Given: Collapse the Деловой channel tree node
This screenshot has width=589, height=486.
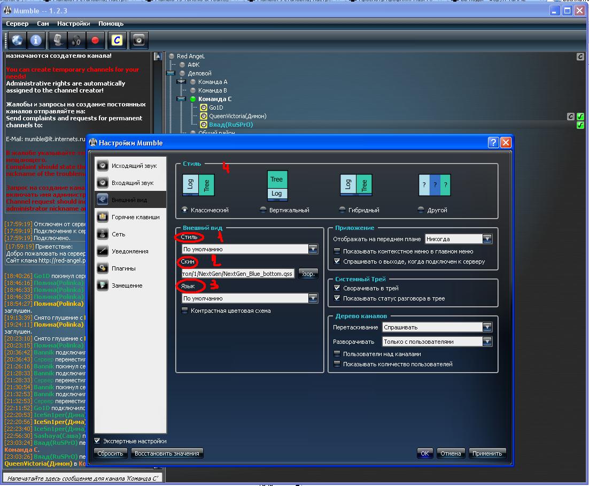Looking at the screenshot, I should (171, 73).
